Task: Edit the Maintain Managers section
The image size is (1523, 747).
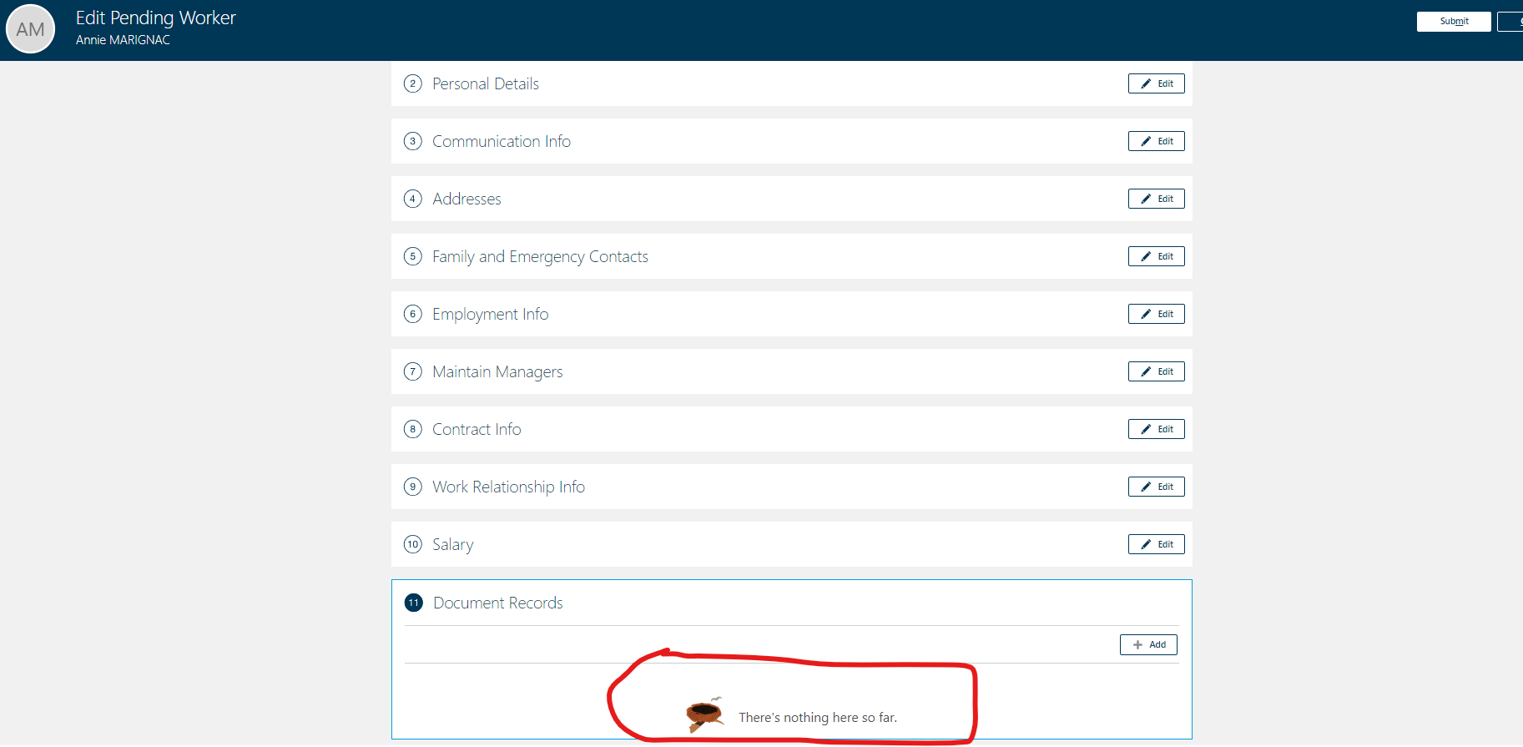Action: pos(1157,371)
